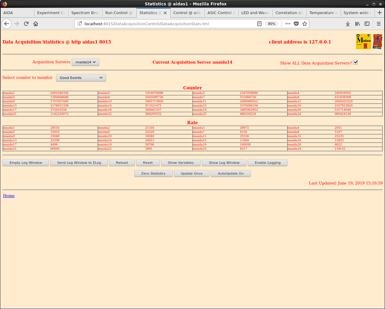Go to the Firefox home page icon
Screen dimensions: 385x309
(36, 24)
